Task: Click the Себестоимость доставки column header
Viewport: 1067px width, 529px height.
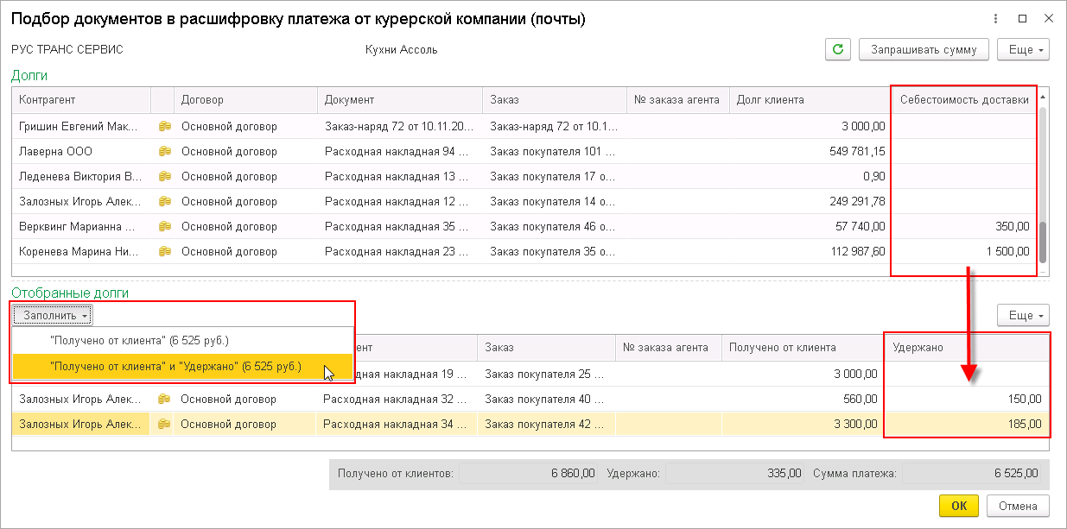Action: pos(964,100)
